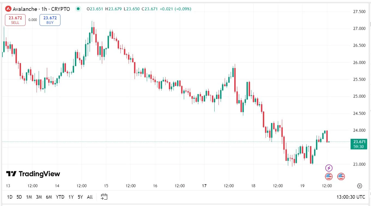Click the date label 15 on time axis

click(x=106, y=186)
